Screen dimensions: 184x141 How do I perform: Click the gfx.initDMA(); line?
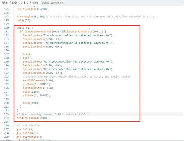click(x=27, y=133)
